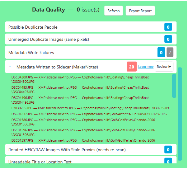Select the DSC04496.JPG sidecar entry
Image resolution: width=188 pixels, height=169 pixels.
80,100
